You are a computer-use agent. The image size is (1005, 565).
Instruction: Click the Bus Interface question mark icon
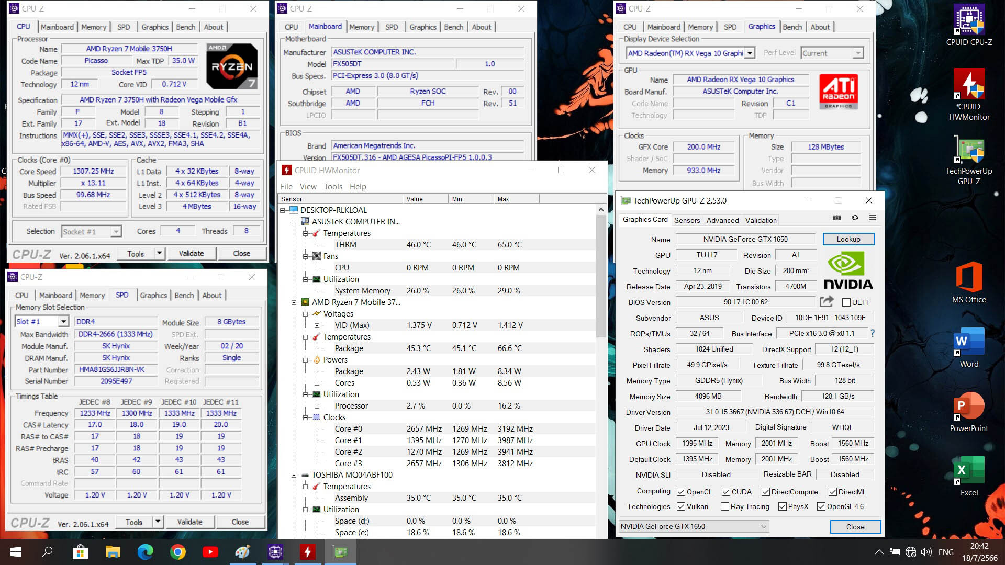(x=872, y=333)
